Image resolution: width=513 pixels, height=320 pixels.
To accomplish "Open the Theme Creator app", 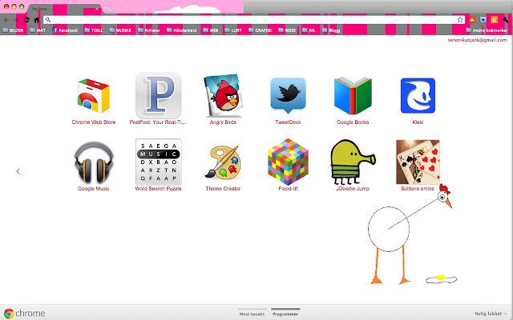I will tap(223, 162).
